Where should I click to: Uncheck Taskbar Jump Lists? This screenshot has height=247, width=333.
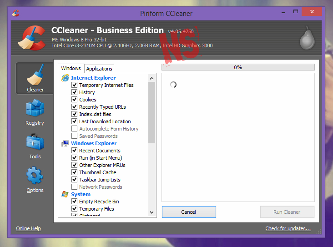coord(74,180)
